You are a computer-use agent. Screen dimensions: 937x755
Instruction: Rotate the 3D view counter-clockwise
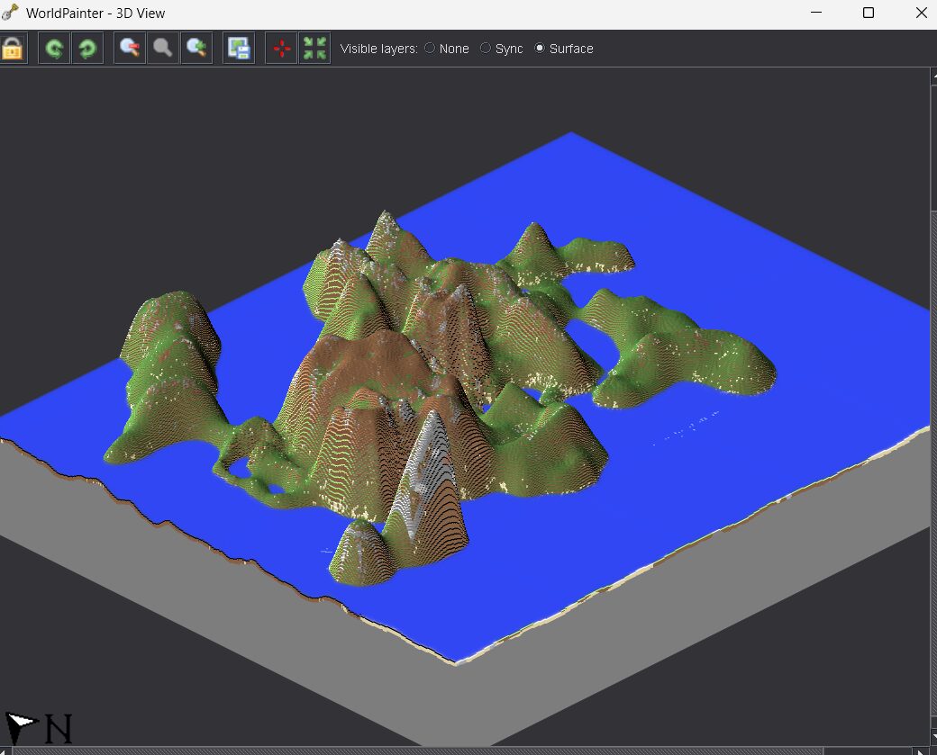[54, 49]
